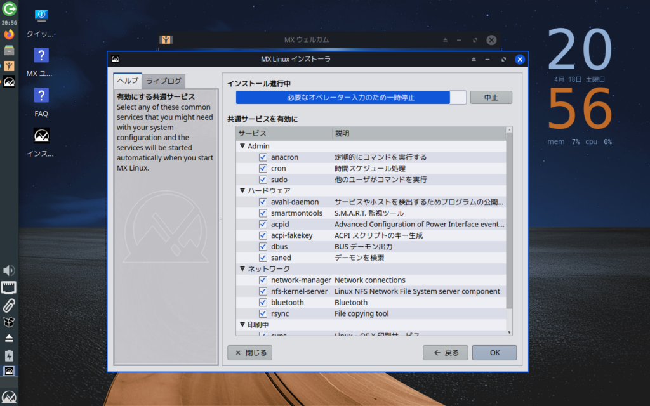
Task: Open the FAQ desktop shortcut
Action: coord(41,101)
